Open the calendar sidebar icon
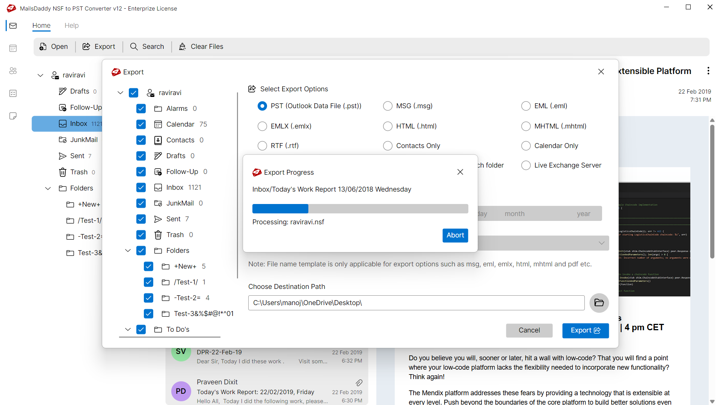 pos(13,48)
